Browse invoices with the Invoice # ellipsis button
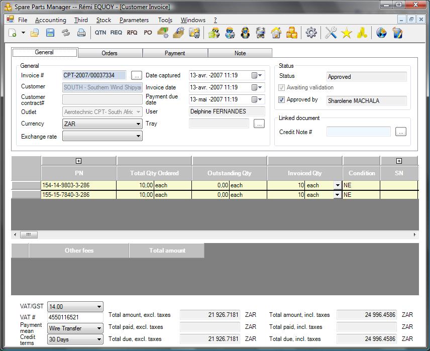This screenshot has width=430, height=351. tap(136, 75)
